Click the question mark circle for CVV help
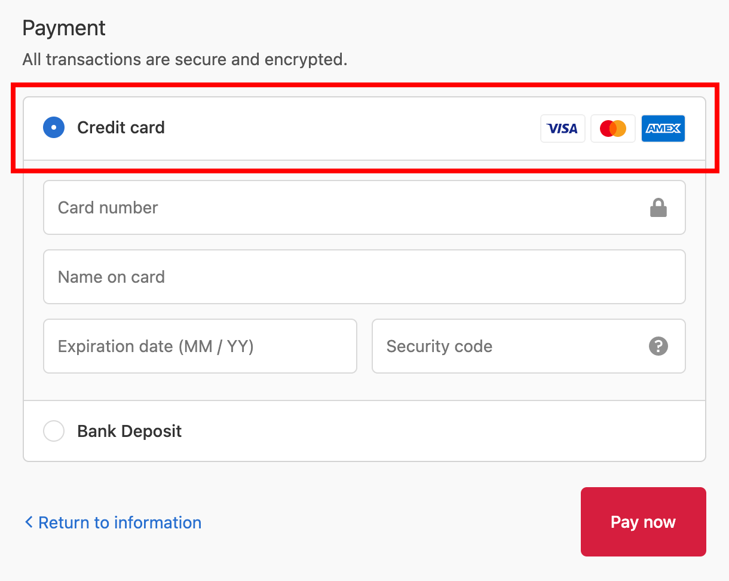 pyautogui.click(x=658, y=346)
